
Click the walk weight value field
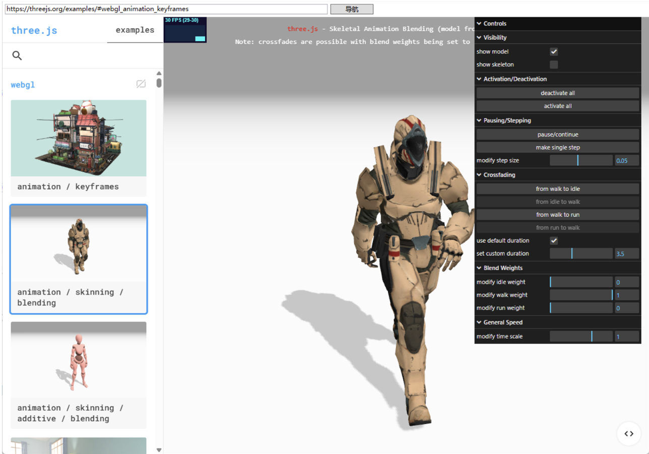[x=627, y=295]
